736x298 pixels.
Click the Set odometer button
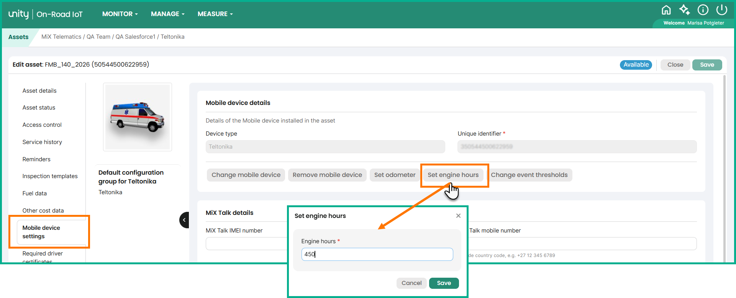(395, 175)
